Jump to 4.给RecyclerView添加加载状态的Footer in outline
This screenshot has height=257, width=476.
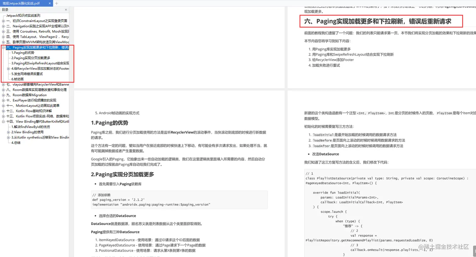point(40,68)
